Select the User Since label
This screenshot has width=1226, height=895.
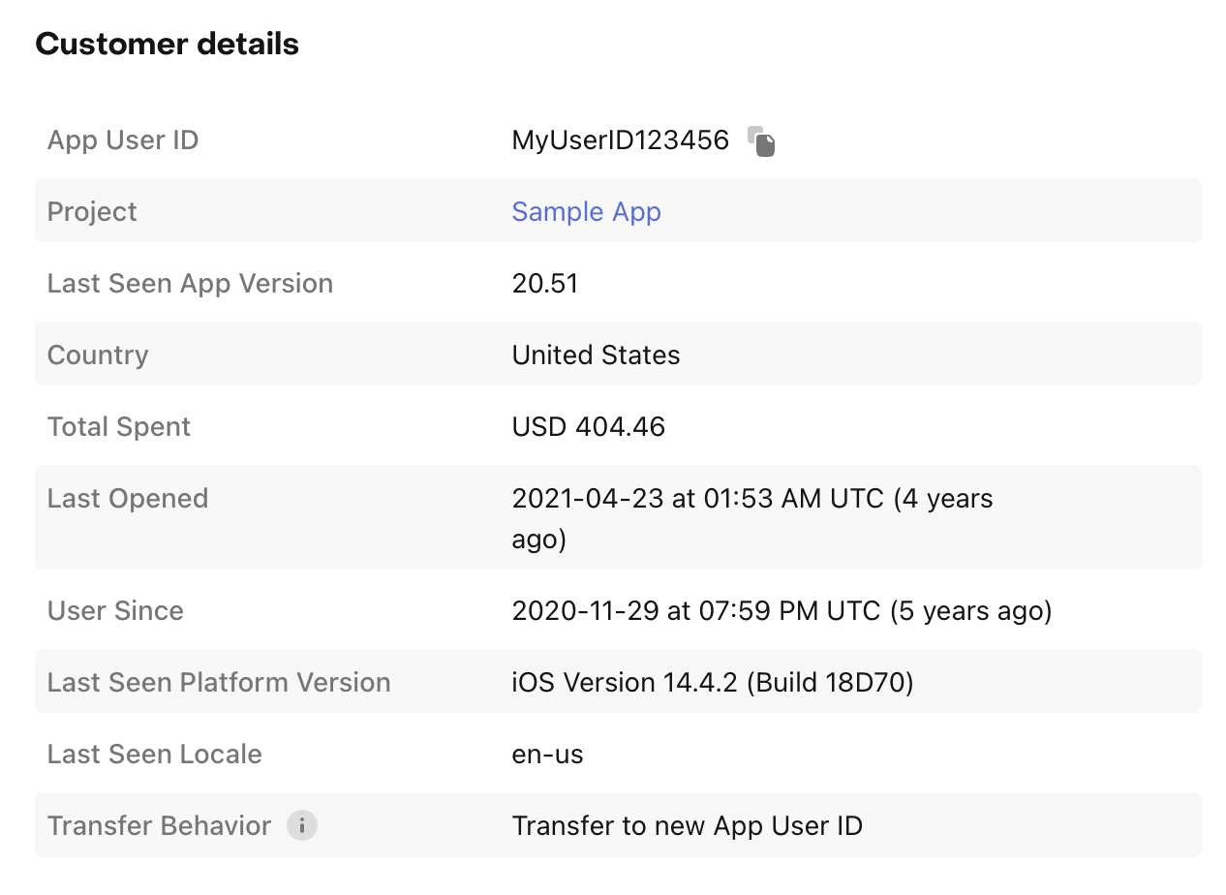(115, 611)
